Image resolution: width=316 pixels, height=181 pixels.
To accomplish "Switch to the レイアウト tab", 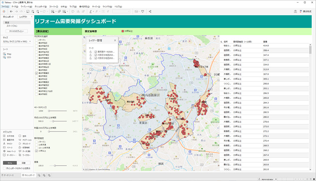I will [x=23, y=17].
